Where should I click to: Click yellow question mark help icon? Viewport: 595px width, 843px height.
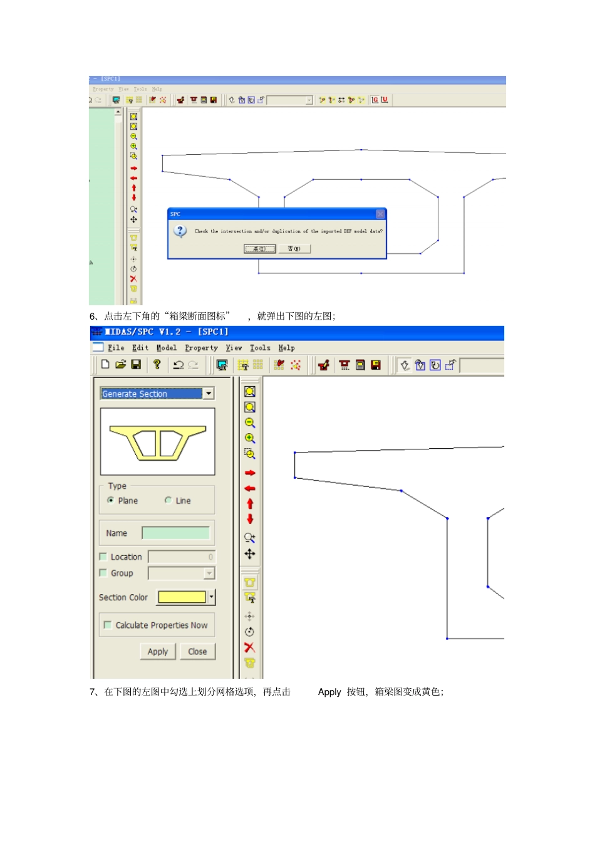point(157,364)
